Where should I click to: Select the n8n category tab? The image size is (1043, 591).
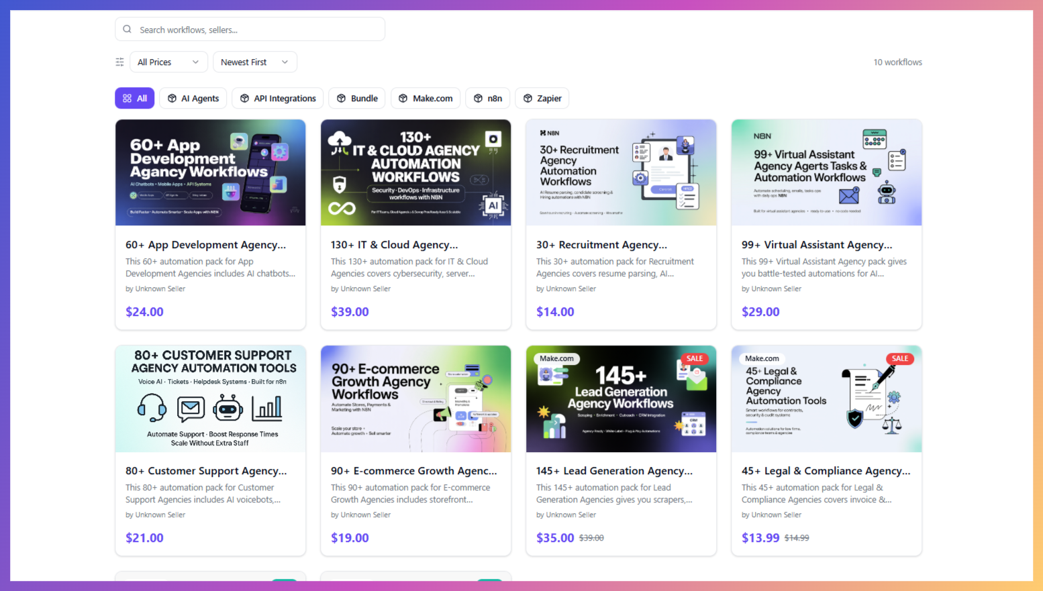click(487, 98)
